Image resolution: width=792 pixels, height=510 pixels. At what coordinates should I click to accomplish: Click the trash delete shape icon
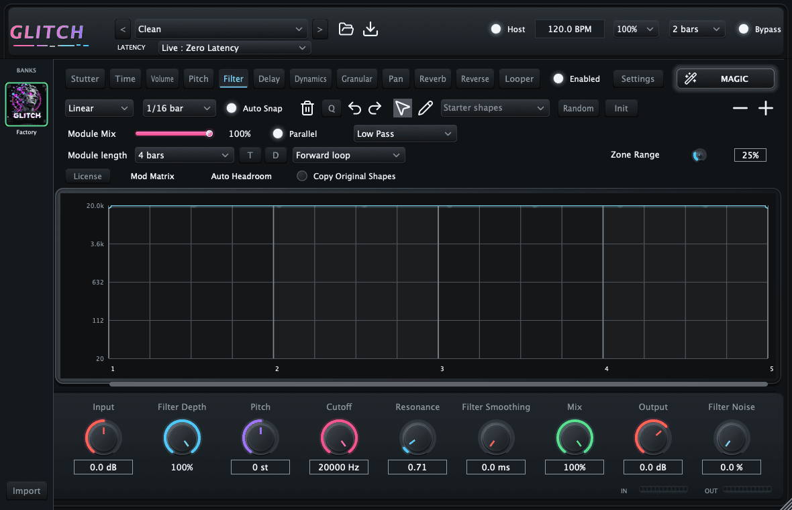pyautogui.click(x=307, y=108)
